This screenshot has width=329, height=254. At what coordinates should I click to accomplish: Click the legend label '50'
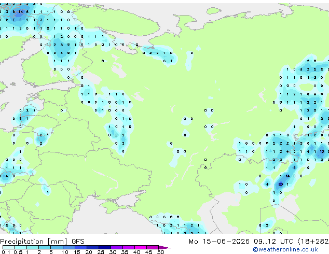coord(160,252)
